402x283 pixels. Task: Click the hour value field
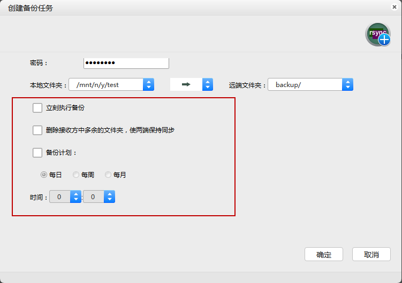(x=59, y=197)
